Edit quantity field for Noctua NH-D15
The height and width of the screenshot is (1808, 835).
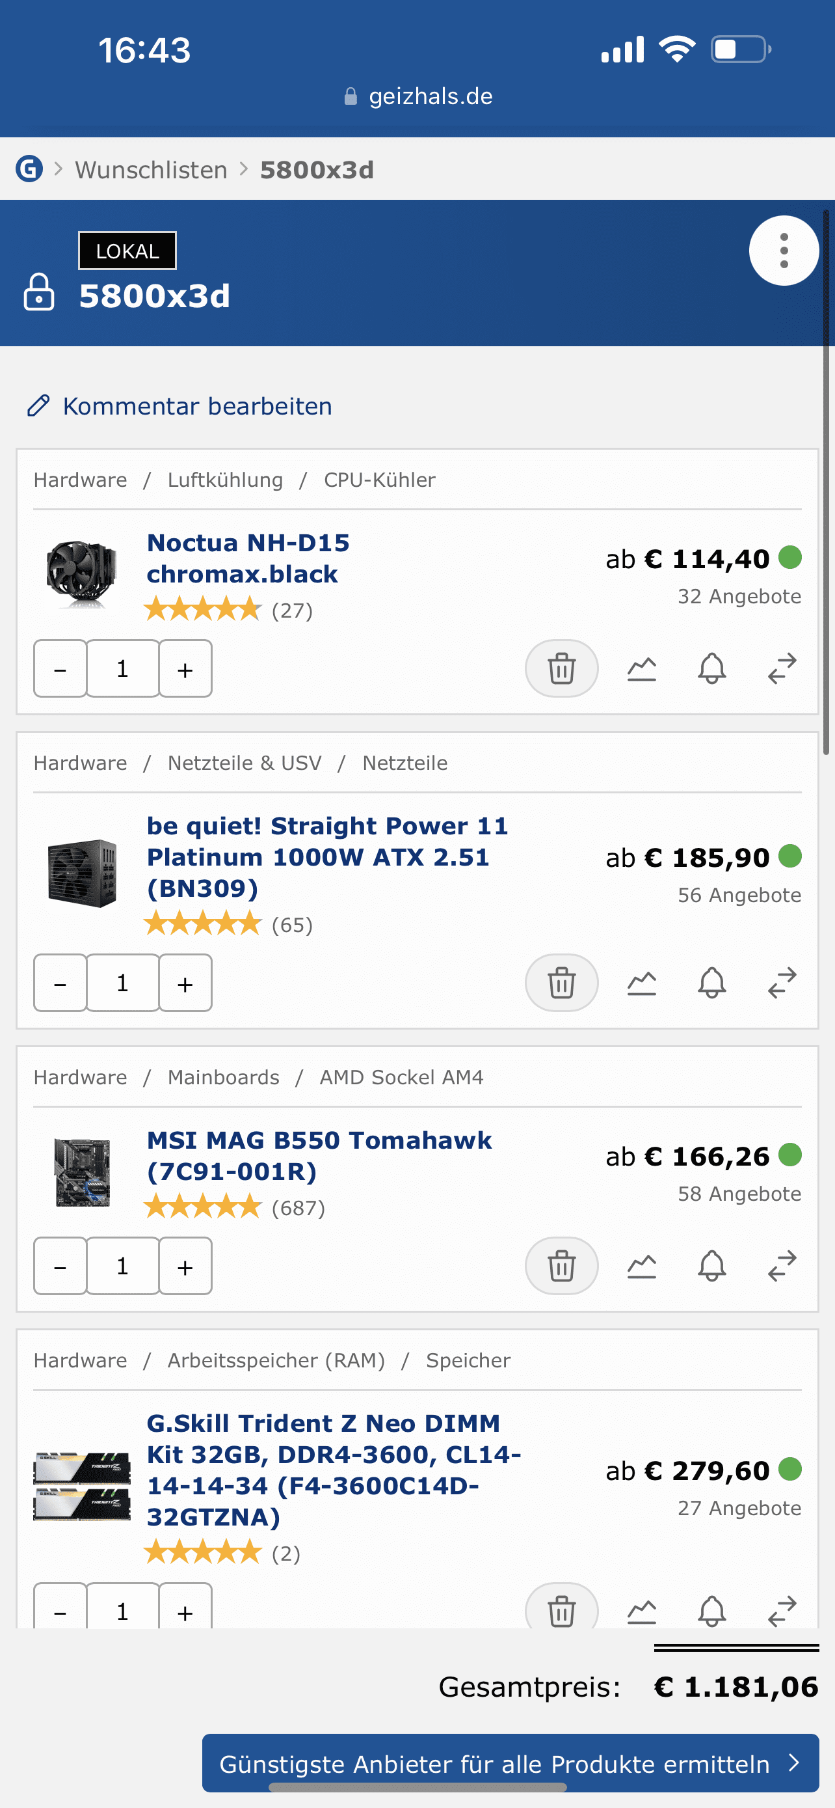[123, 668]
